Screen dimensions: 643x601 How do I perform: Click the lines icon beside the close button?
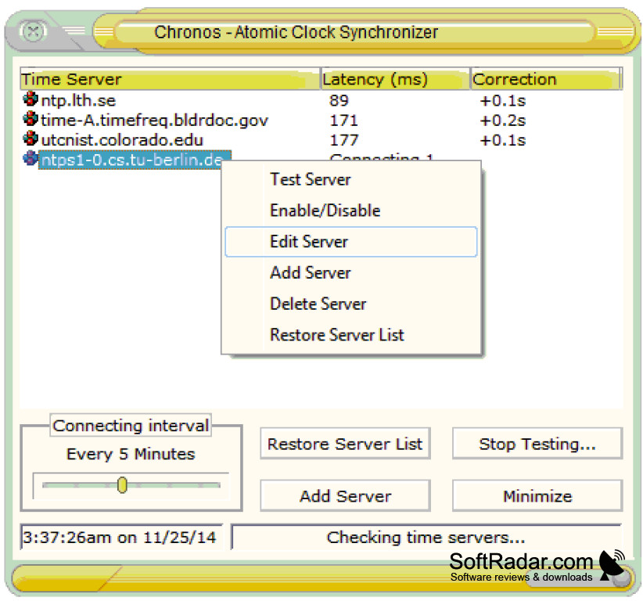[74, 31]
